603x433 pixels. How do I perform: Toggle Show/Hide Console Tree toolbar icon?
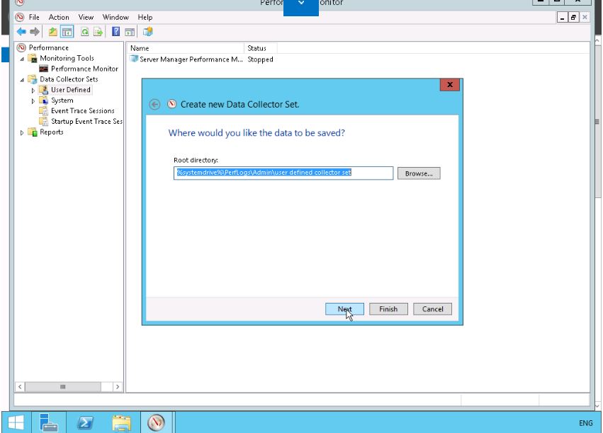click(x=67, y=32)
